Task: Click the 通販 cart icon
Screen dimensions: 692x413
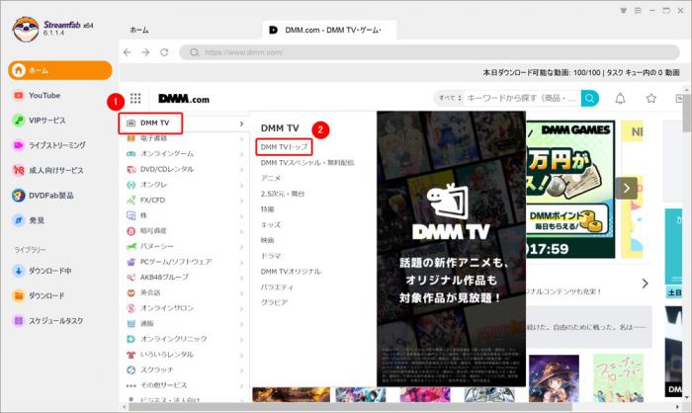Action: (x=131, y=324)
